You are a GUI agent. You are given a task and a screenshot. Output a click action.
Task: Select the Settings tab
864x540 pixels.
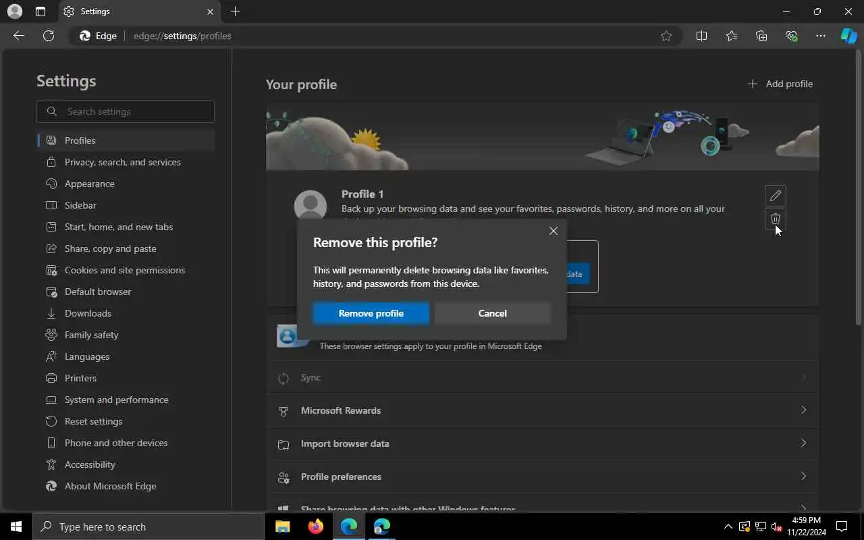click(138, 11)
